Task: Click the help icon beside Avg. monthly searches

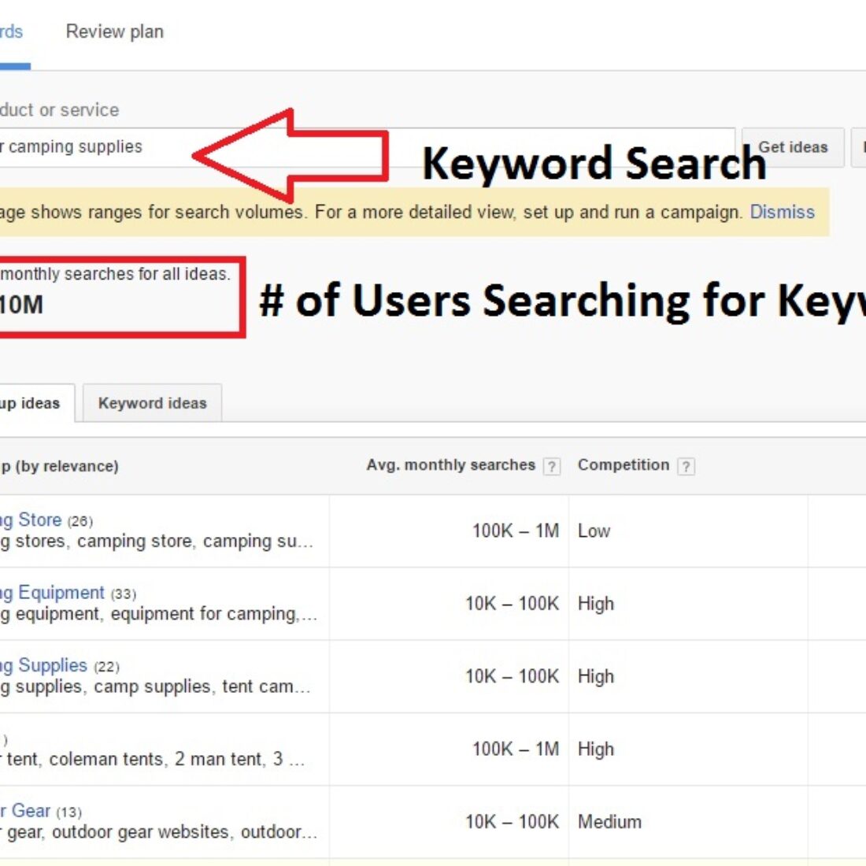Action: (553, 466)
